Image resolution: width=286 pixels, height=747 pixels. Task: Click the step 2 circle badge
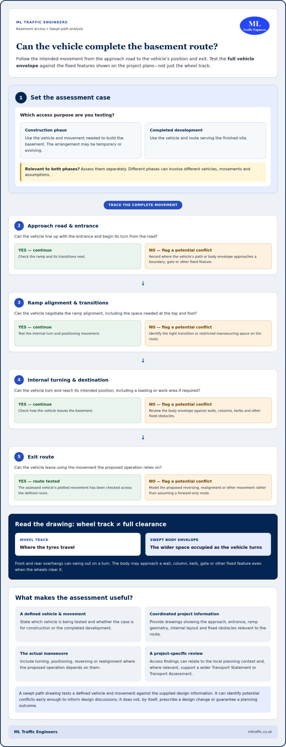19,226
